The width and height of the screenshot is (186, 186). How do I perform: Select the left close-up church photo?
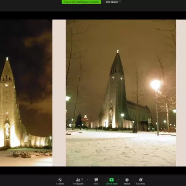coord(26,93)
